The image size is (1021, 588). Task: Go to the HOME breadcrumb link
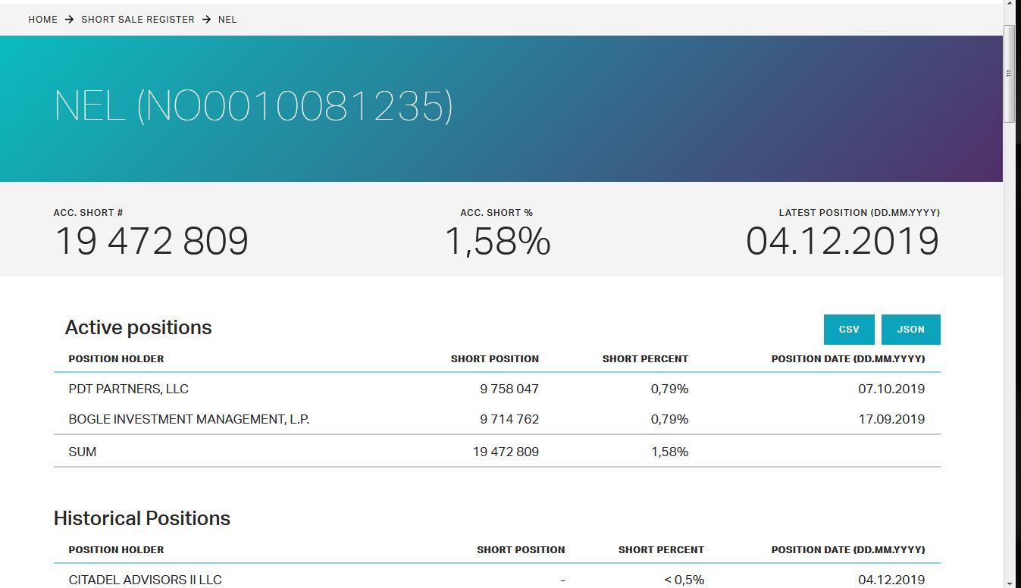pos(43,20)
